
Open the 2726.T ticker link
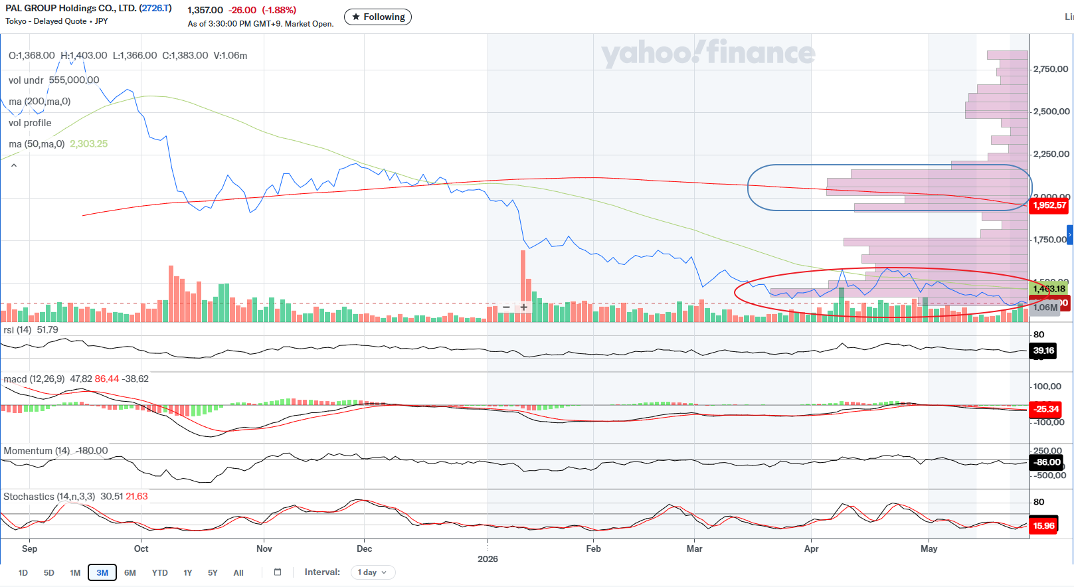pos(155,8)
